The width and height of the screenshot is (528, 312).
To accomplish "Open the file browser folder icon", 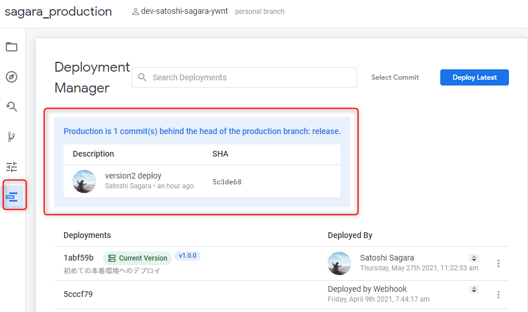I will 12,47.
